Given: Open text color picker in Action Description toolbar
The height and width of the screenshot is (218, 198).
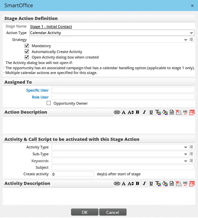Looking at the screenshot, I should tap(158, 112).
